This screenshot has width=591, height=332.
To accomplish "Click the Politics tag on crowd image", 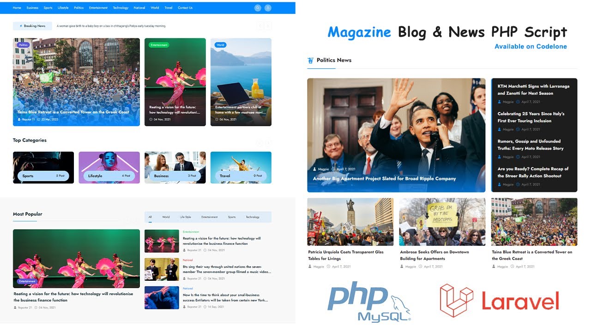I will point(23,45).
